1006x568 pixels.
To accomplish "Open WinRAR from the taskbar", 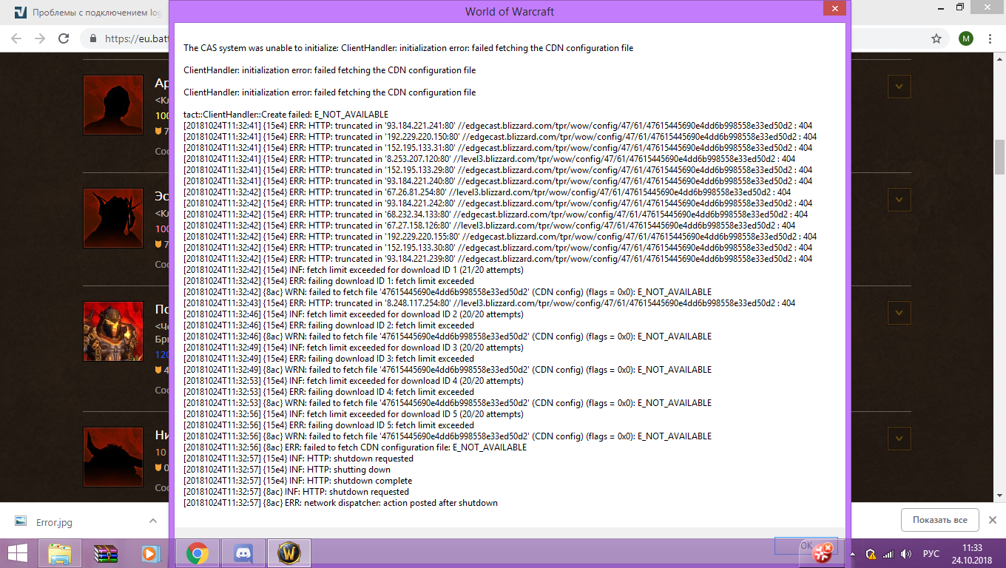I will tap(106, 552).
